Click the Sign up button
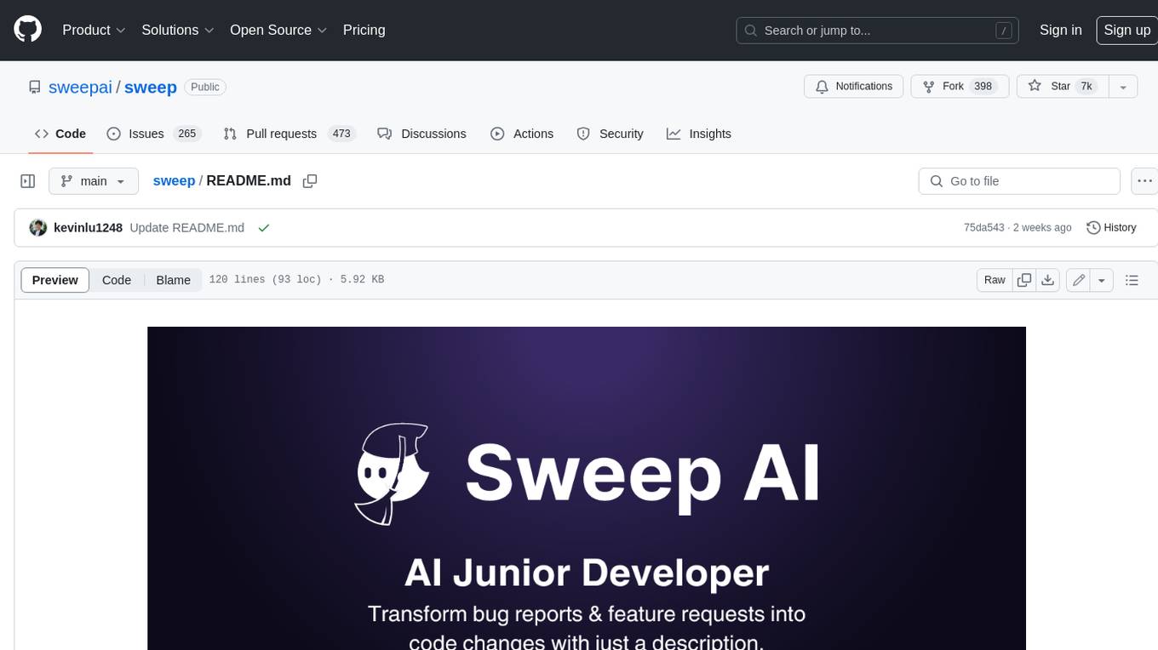 pyautogui.click(x=1126, y=30)
